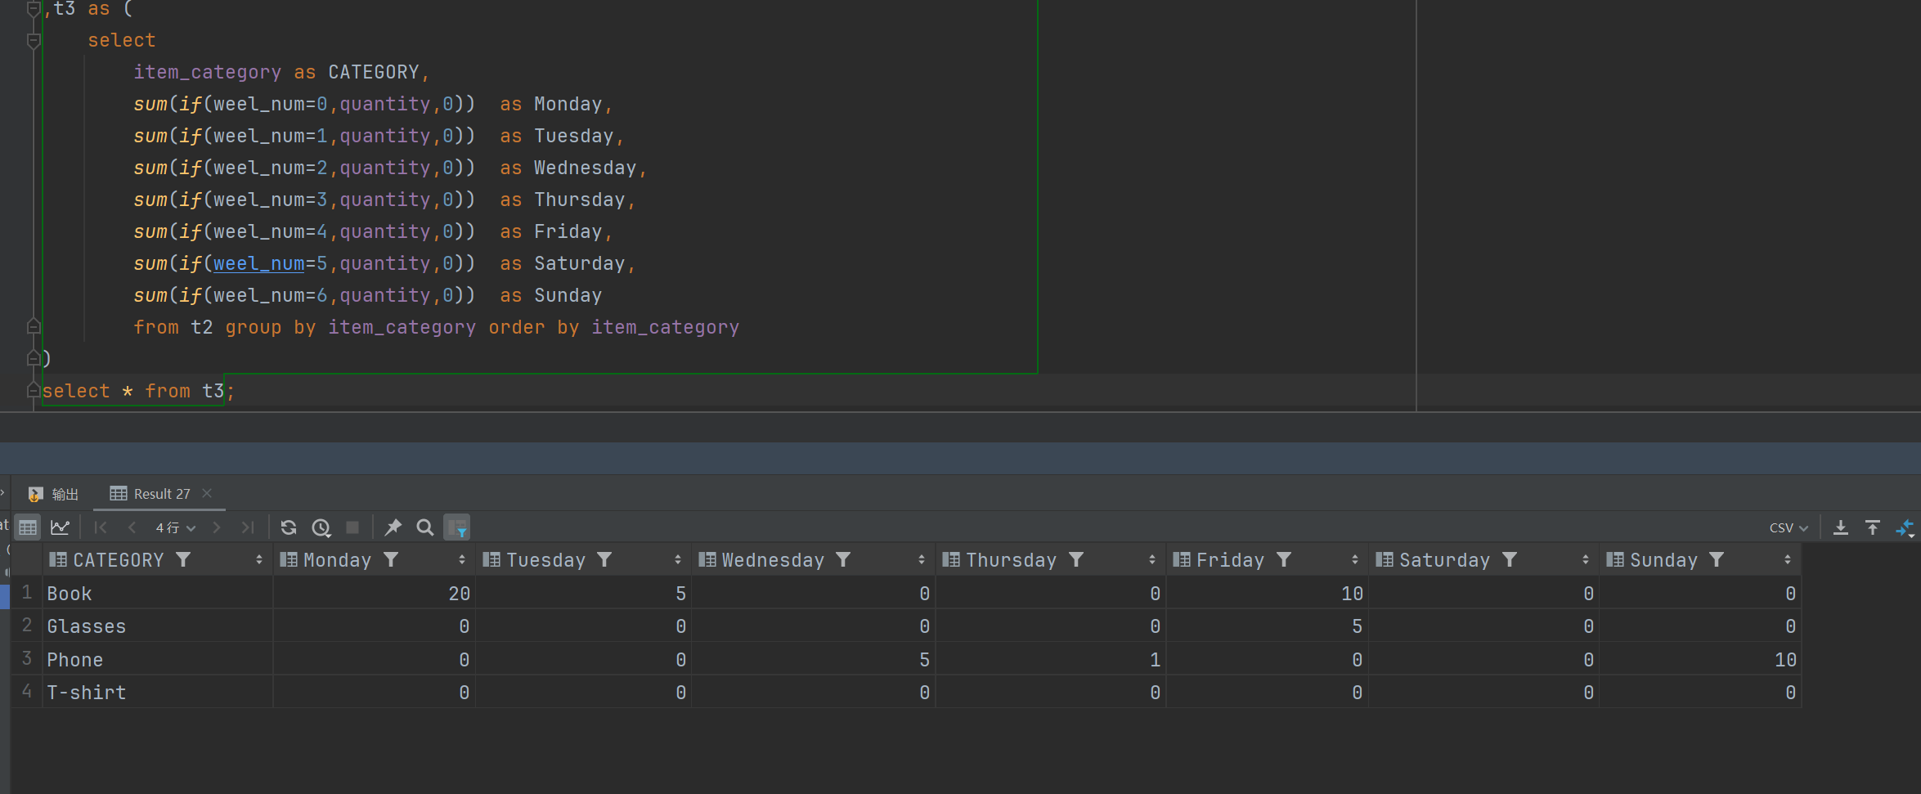Filter the Friday column

coord(1284,560)
